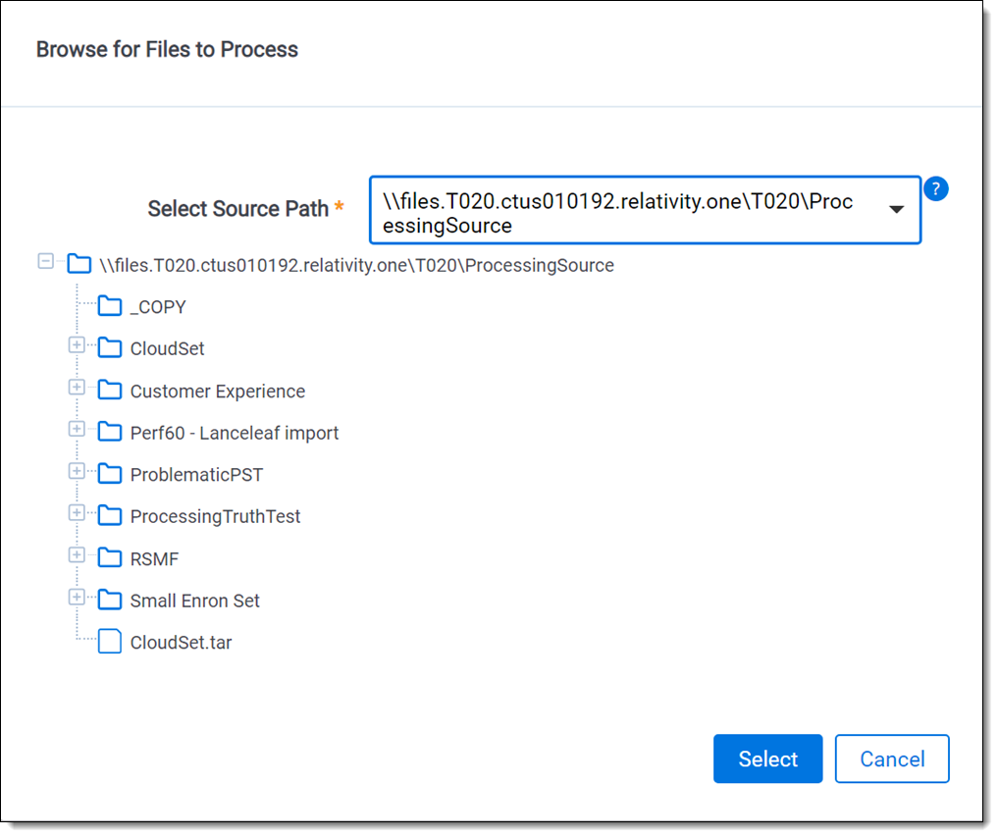998x837 pixels.
Task: Click the ProblematicPST folder icon
Action: [110, 474]
